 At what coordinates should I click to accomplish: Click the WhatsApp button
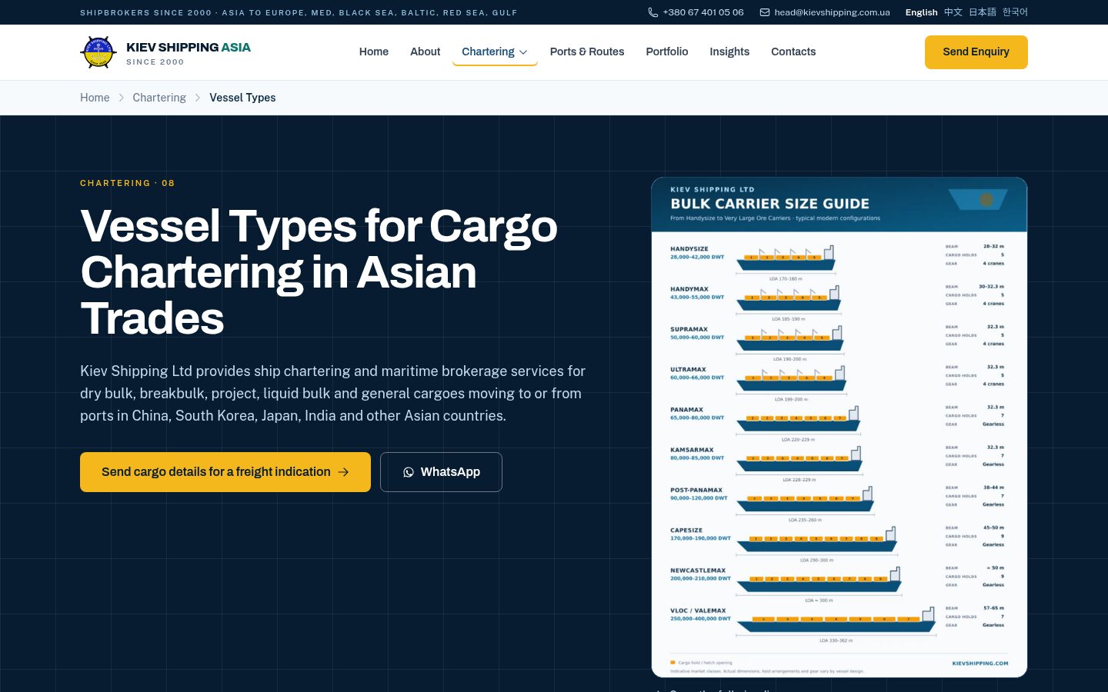tap(441, 472)
